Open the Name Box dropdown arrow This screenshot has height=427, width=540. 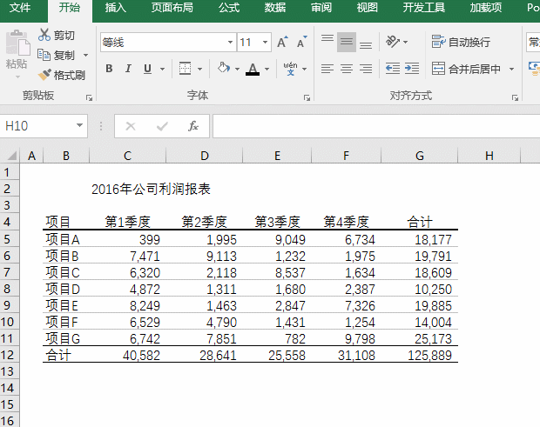pyautogui.click(x=80, y=126)
